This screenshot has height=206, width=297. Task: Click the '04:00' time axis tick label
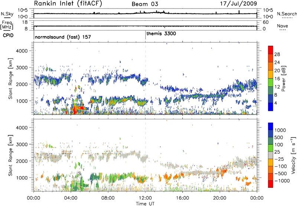point(71,198)
